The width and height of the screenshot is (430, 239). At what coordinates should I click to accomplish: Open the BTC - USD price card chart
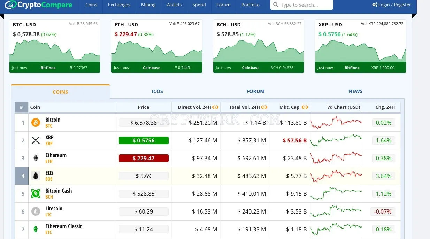(x=55, y=51)
